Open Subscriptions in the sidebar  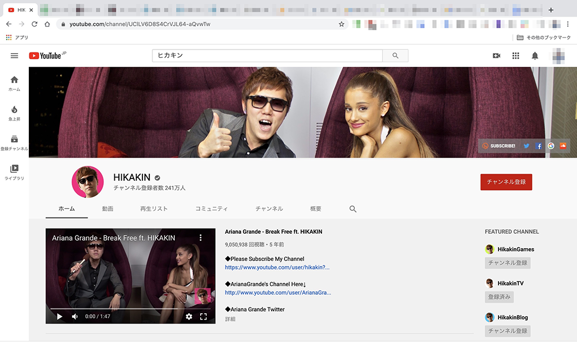14,143
